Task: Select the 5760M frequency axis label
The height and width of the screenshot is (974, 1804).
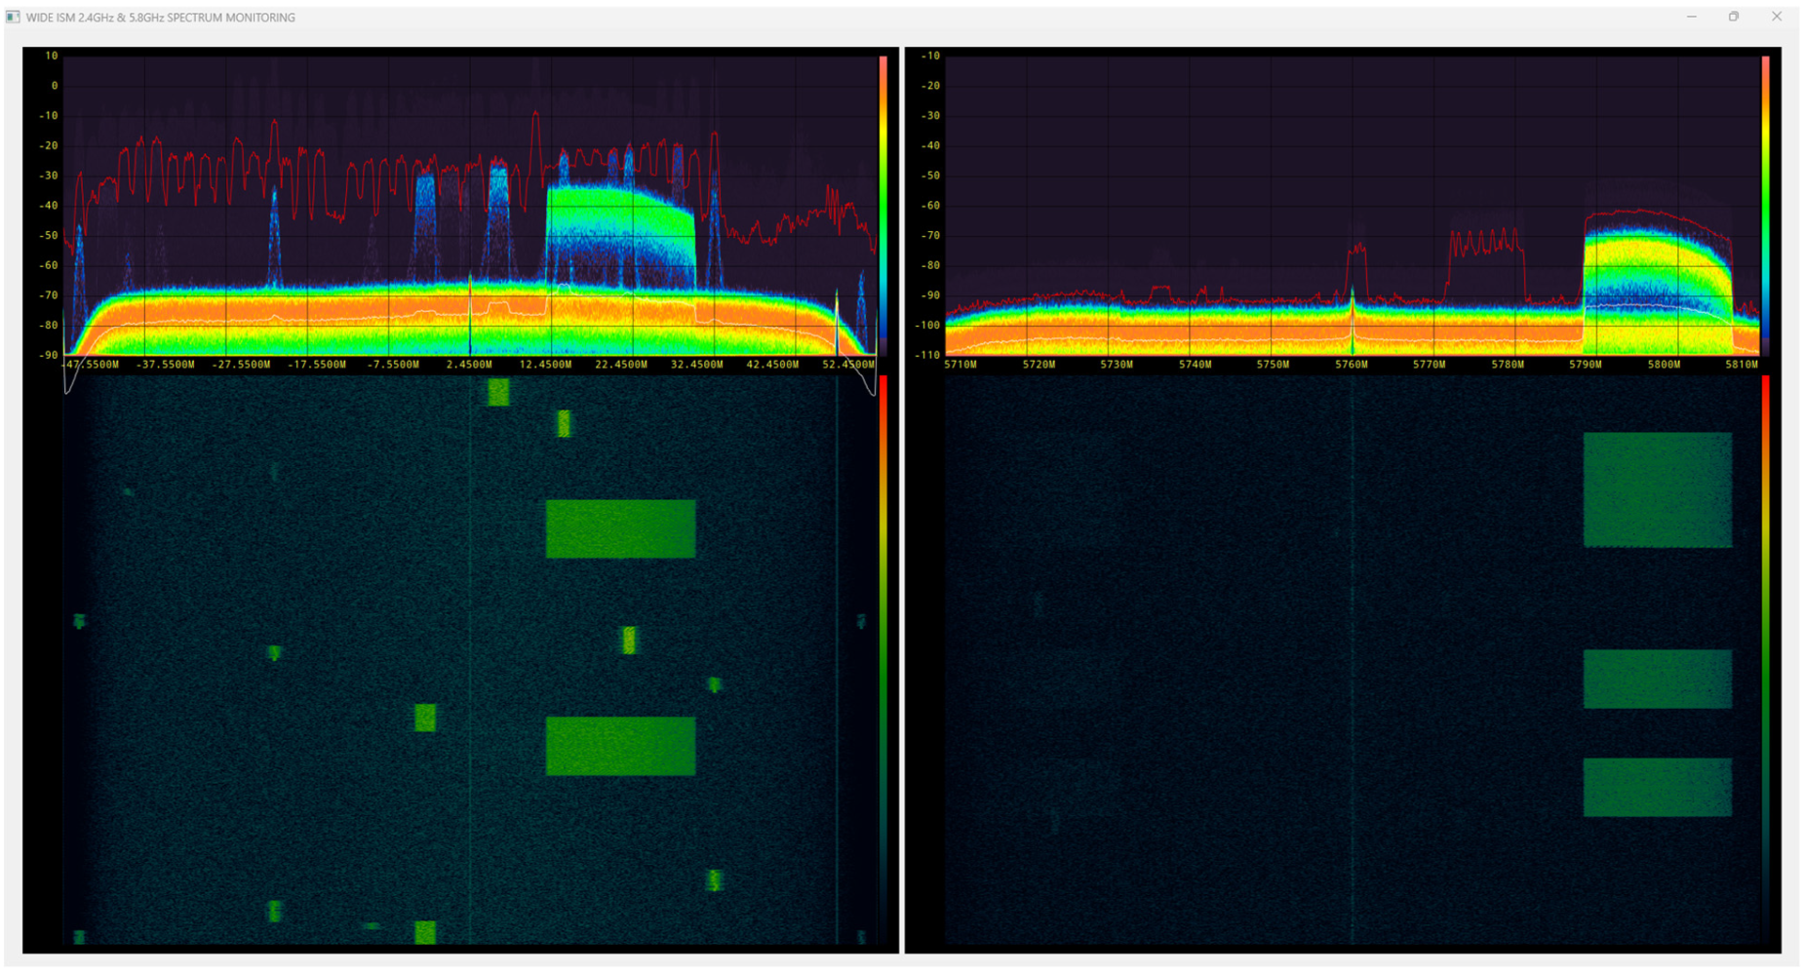Action: (1352, 365)
